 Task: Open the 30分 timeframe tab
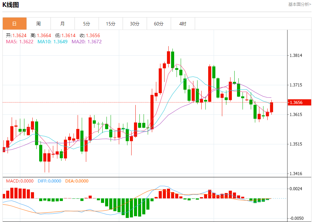(x=135, y=24)
